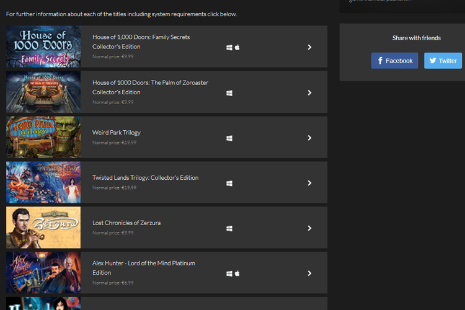Click Windows icon in Palm of Zoroaster row
The height and width of the screenshot is (310, 465).
229,93
